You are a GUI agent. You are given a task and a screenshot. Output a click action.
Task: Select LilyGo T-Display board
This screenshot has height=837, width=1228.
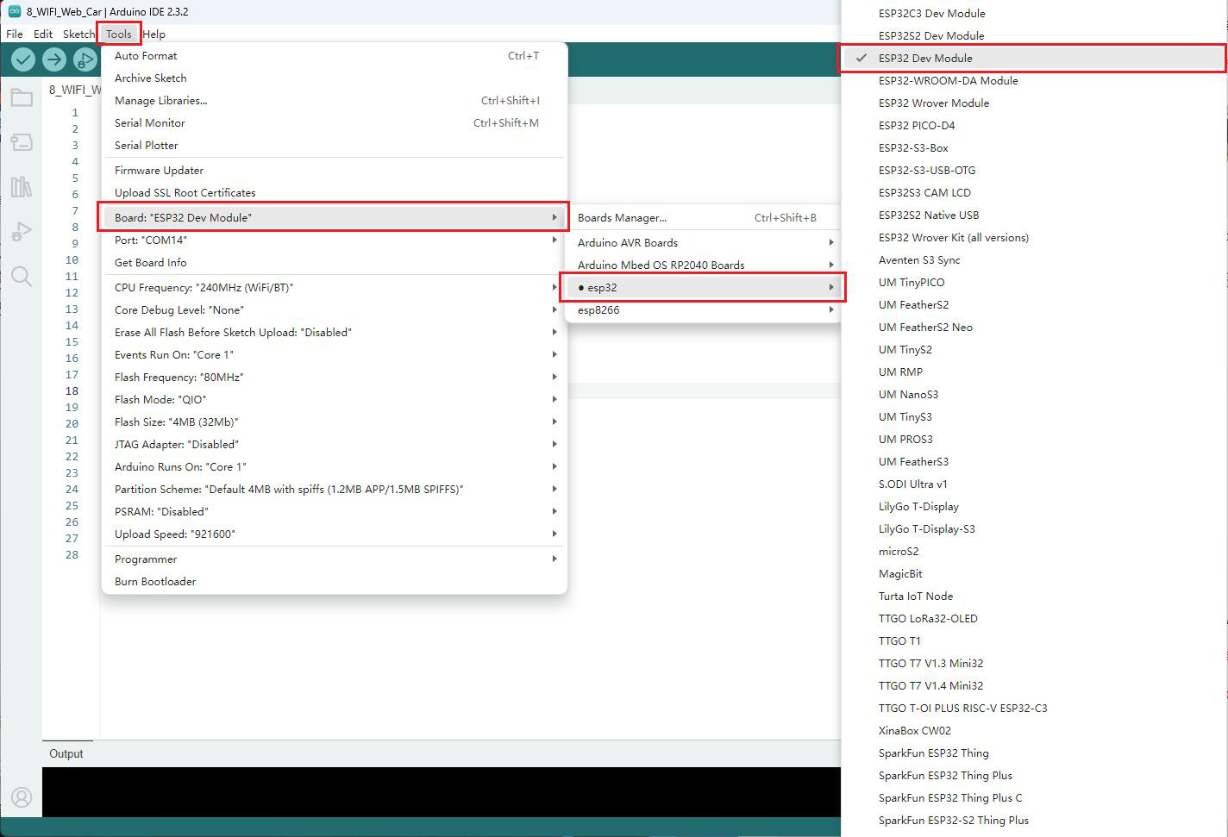point(1032,506)
